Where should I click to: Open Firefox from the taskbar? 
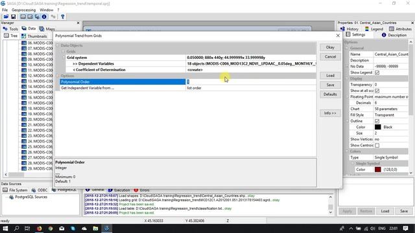(39, 228)
